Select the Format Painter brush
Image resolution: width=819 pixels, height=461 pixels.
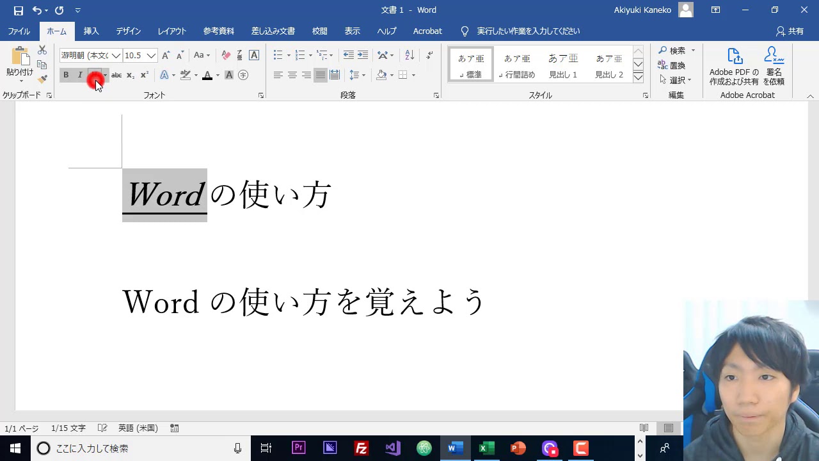(42, 79)
